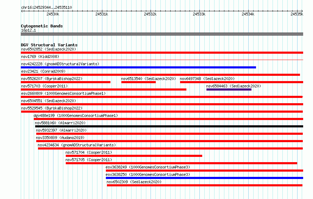Open nsv6502309 (Sedlazeck2020) label

pos(134,182)
